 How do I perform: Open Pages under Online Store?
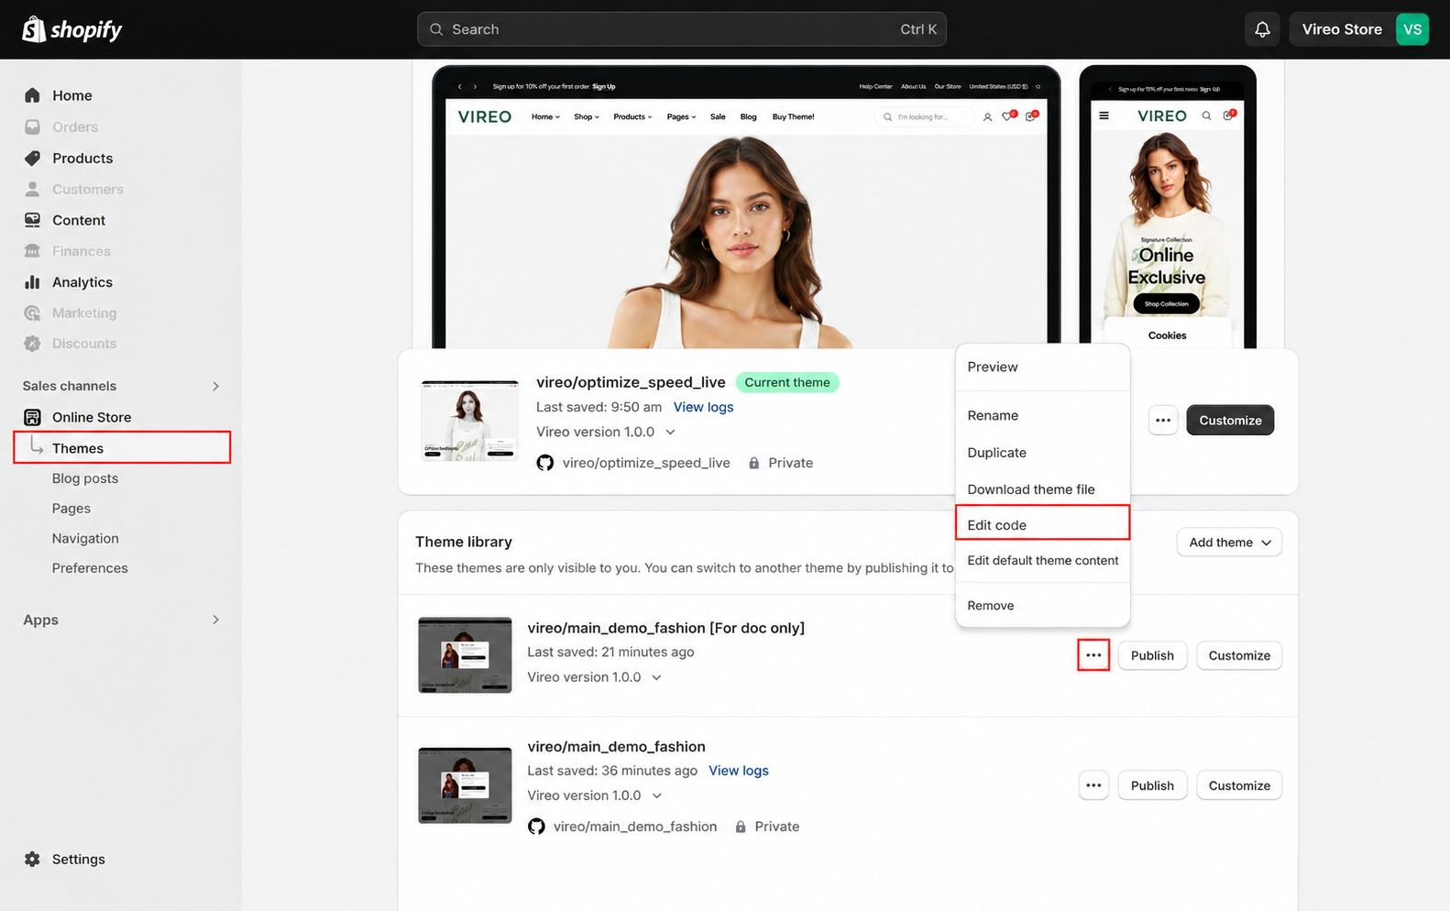coord(71,509)
